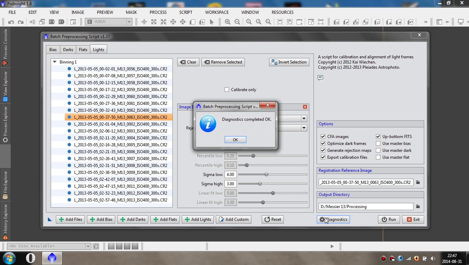Toggle Optimize dark frames checkbox
This screenshot has width=469, height=265.
[323, 144]
